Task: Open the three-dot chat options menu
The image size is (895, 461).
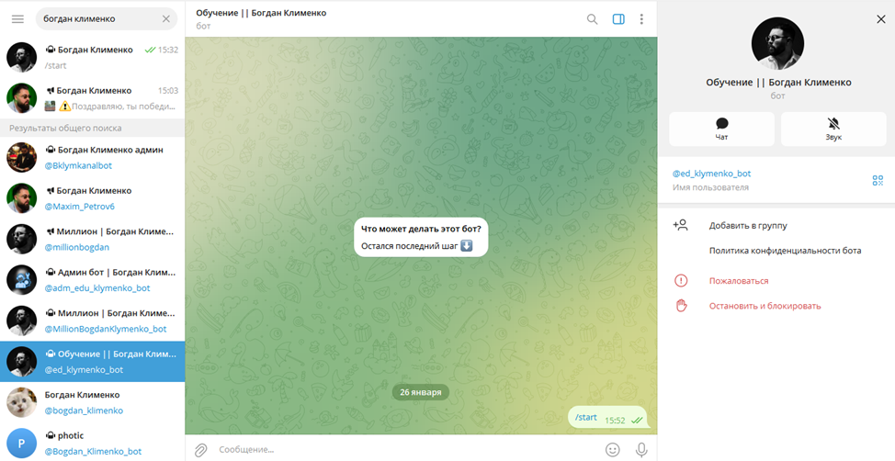Action: [x=641, y=19]
